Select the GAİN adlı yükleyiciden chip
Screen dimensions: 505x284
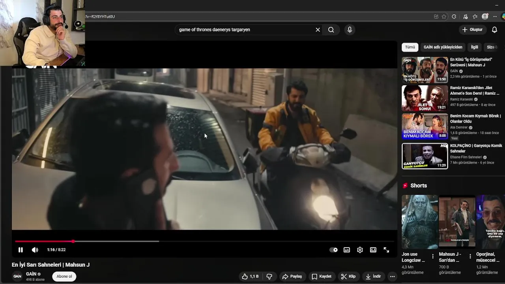pos(443,47)
